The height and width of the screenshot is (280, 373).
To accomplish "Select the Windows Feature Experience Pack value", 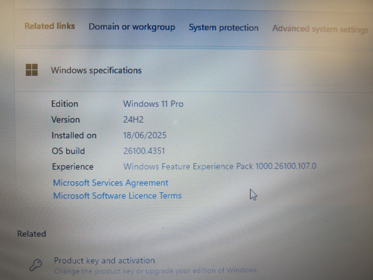I will coord(220,166).
